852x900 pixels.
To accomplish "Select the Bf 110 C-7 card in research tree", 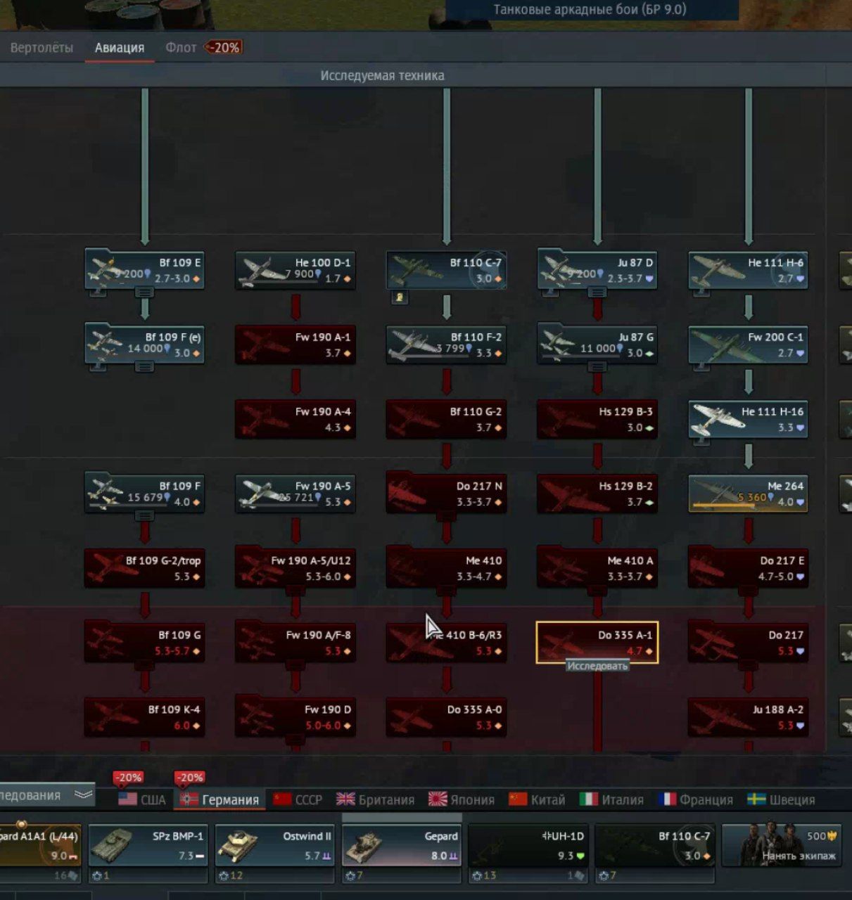I will (x=446, y=271).
